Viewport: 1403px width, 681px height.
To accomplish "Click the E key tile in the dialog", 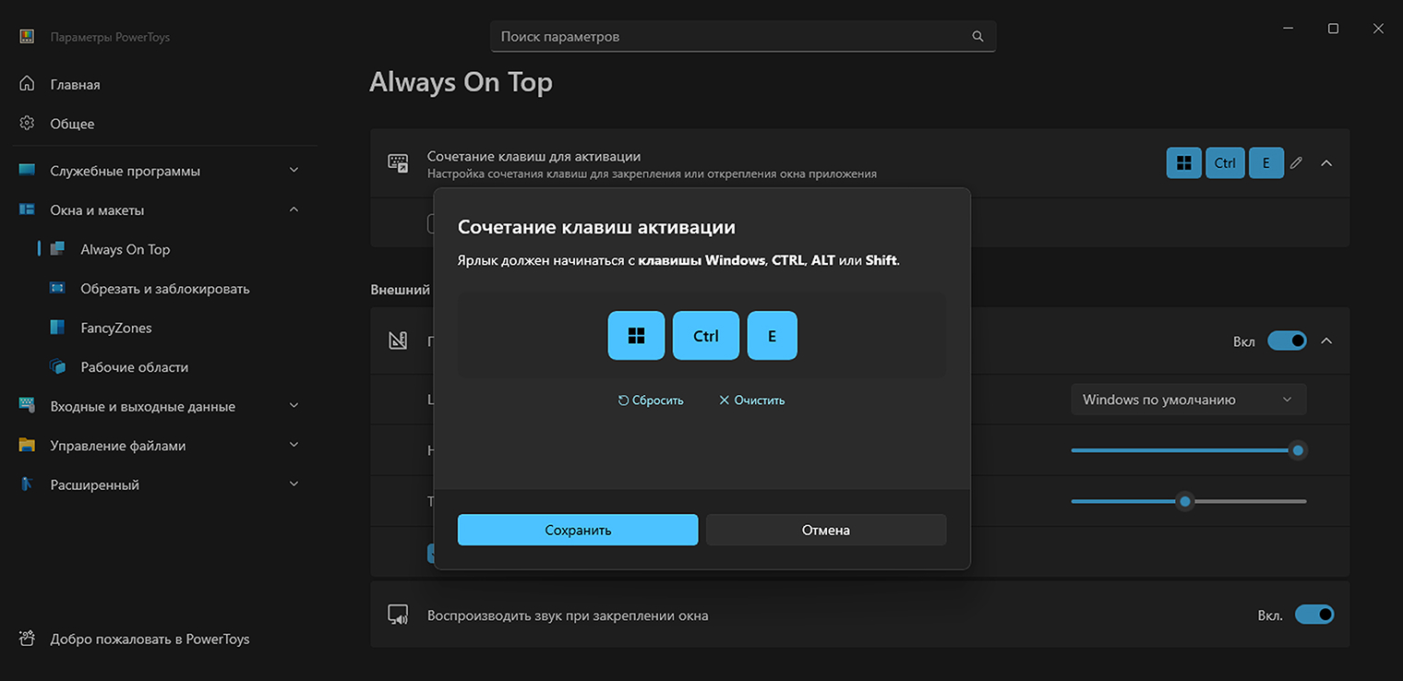I will (x=772, y=336).
